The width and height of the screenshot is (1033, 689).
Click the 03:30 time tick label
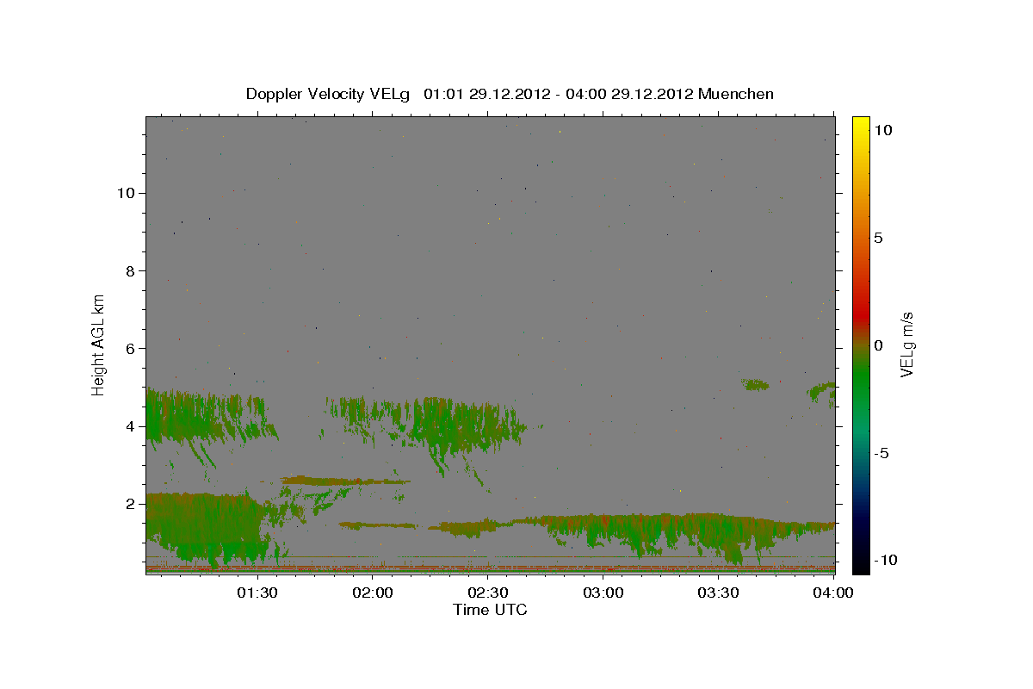coord(719,593)
